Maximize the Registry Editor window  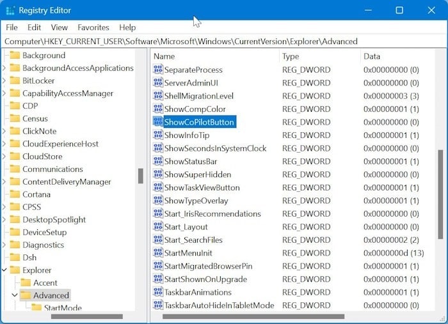(399, 10)
